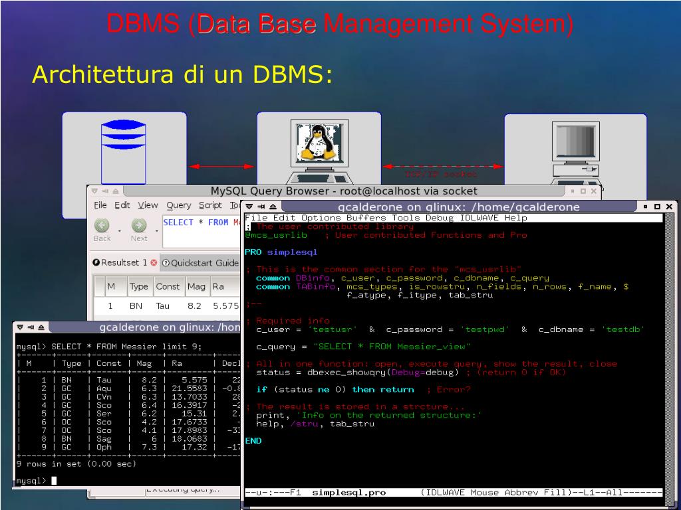The width and height of the screenshot is (681, 510).
Task: Close the Resultset 1 tab with its red X
Action: (x=154, y=262)
